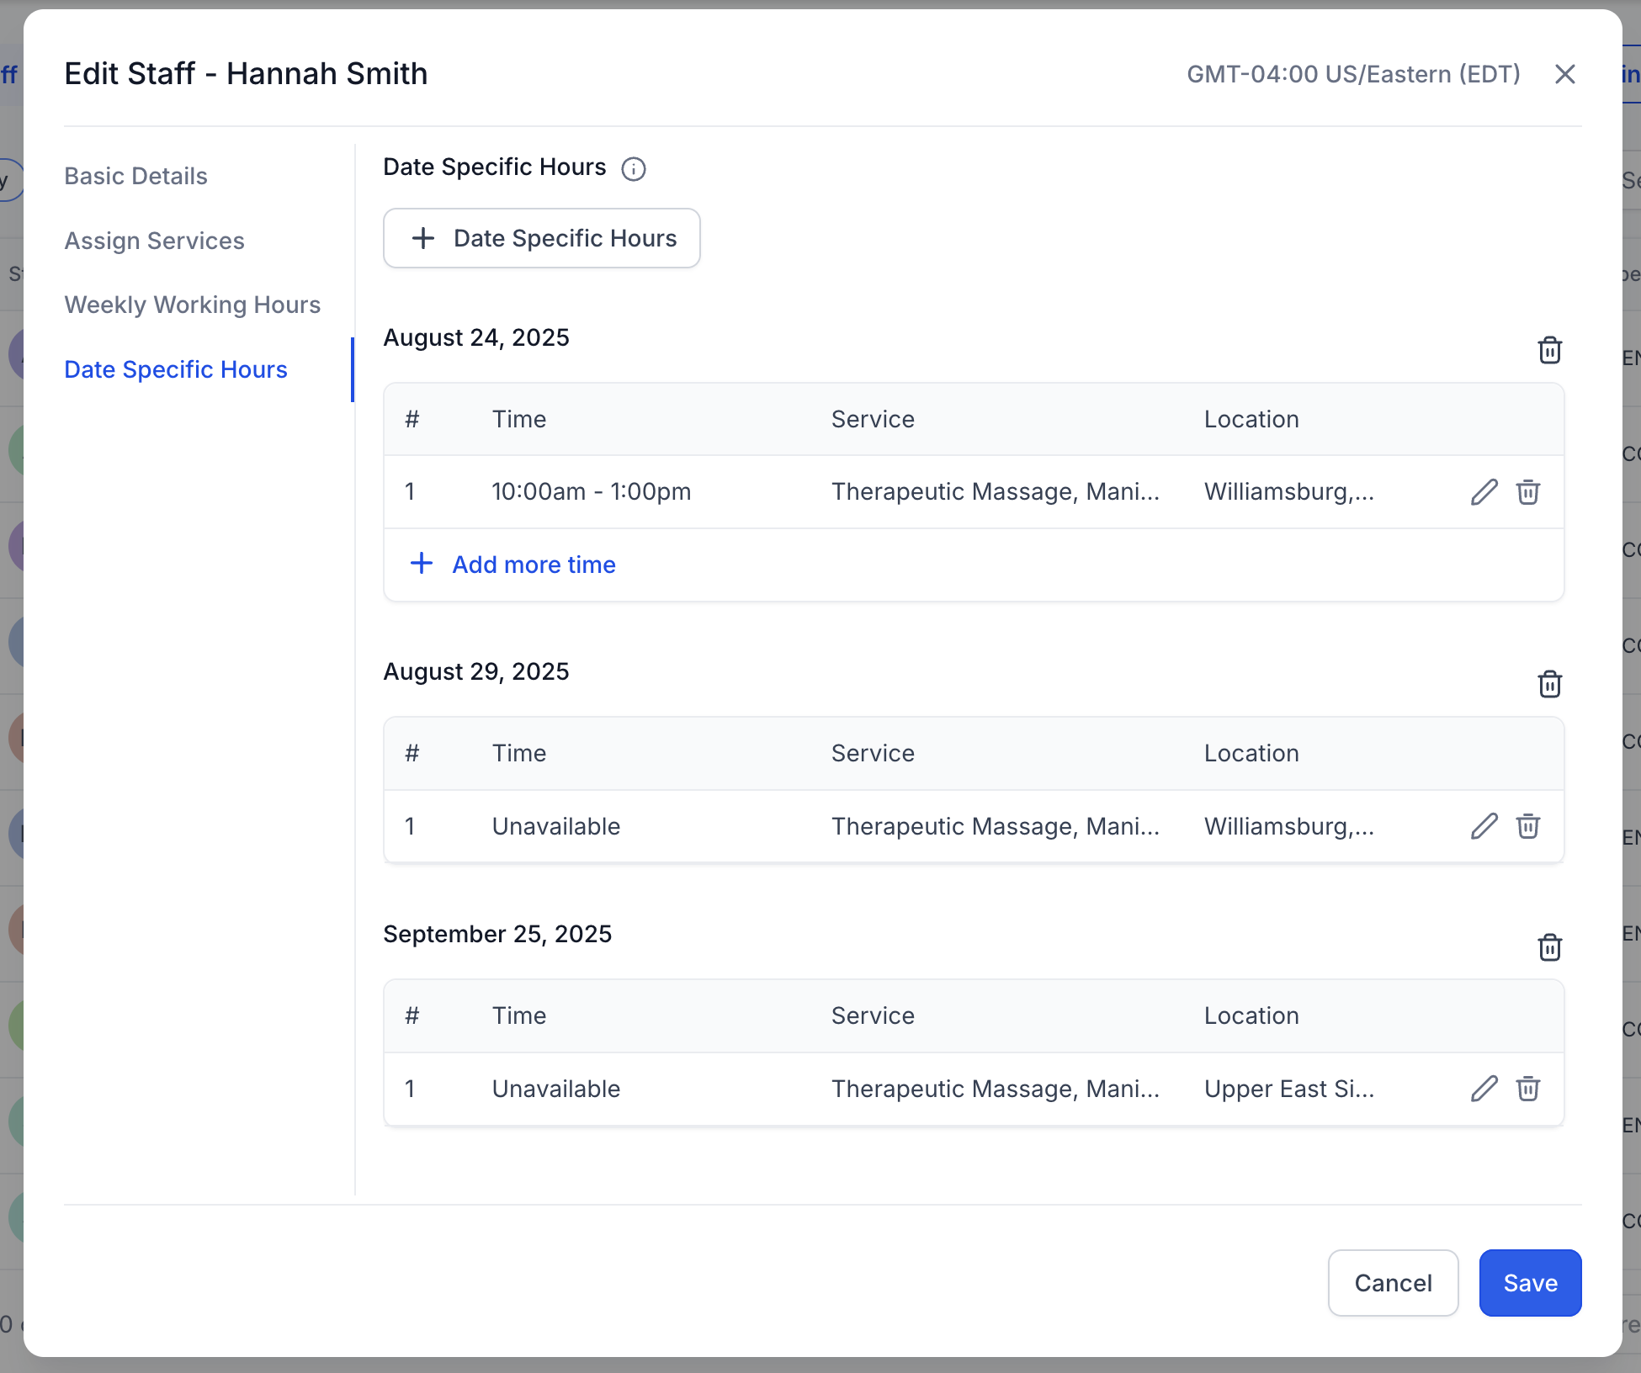Remove the 10:00am - 1:00pm time row
1641x1373 pixels.
click(x=1527, y=492)
